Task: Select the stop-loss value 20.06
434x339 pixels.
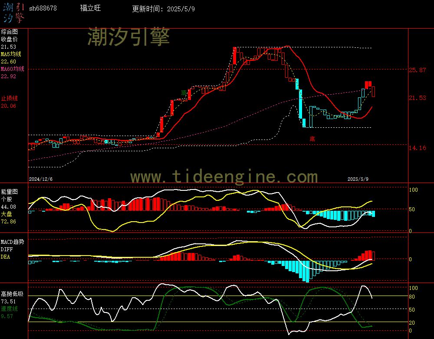Action: click(x=8, y=106)
